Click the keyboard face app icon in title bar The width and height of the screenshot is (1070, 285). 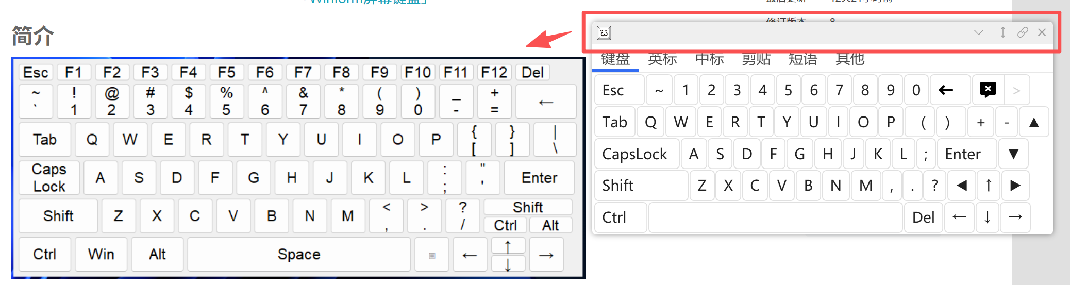[604, 33]
